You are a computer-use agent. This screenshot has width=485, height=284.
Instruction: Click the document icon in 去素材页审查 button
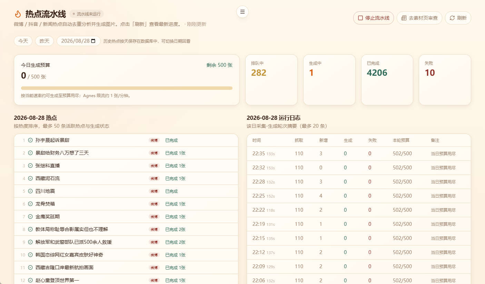point(404,18)
